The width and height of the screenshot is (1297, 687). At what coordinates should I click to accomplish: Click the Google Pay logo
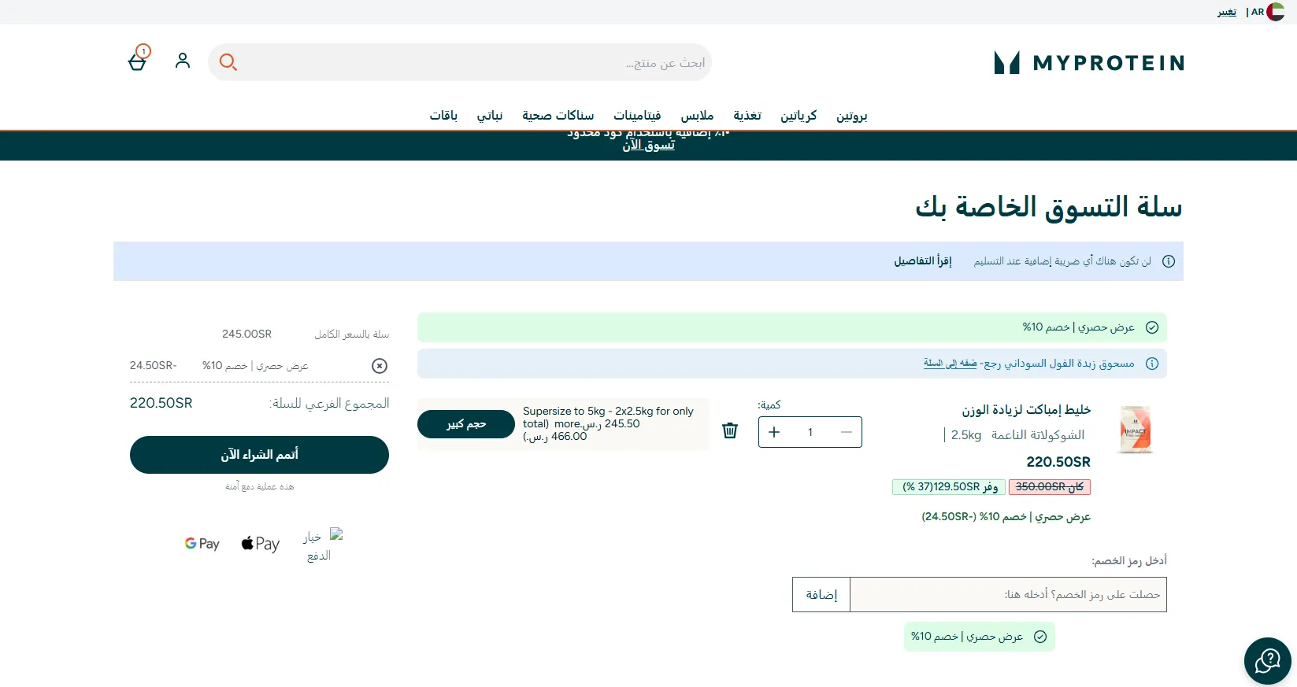(202, 544)
